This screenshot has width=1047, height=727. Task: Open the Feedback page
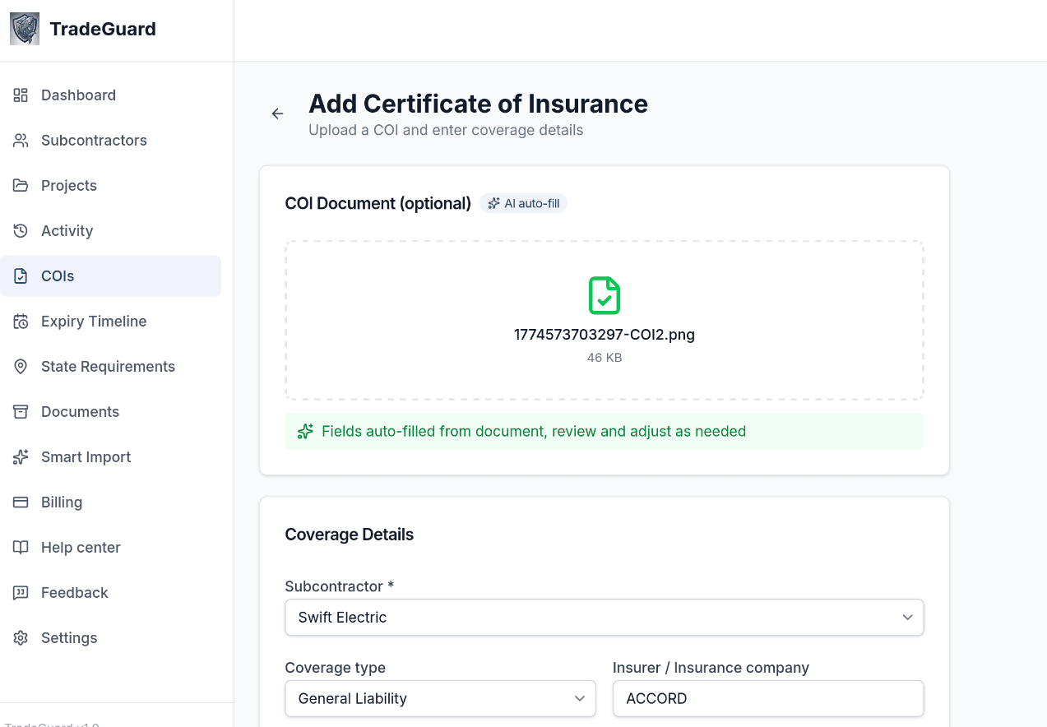click(110, 593)
